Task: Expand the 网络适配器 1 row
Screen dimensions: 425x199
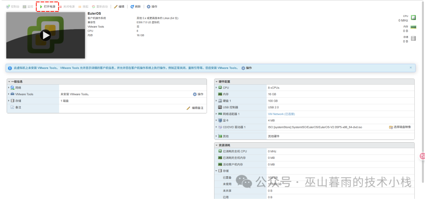Action: tap(216, 114)
